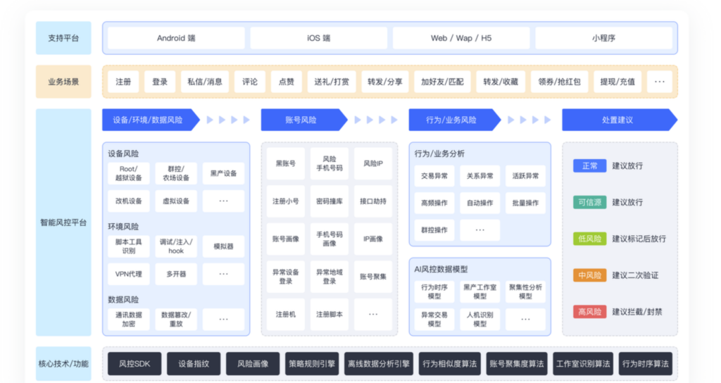Viewport: 721px width, 383px height.
Task: Click the 小程序 platform box
Action: point(603,38)
